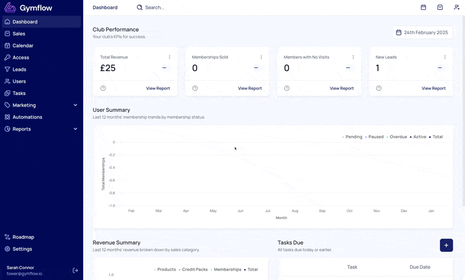Open the Total Revenue card options menu
This screenshot has width=465, height=280.
(x=169, y=57)
